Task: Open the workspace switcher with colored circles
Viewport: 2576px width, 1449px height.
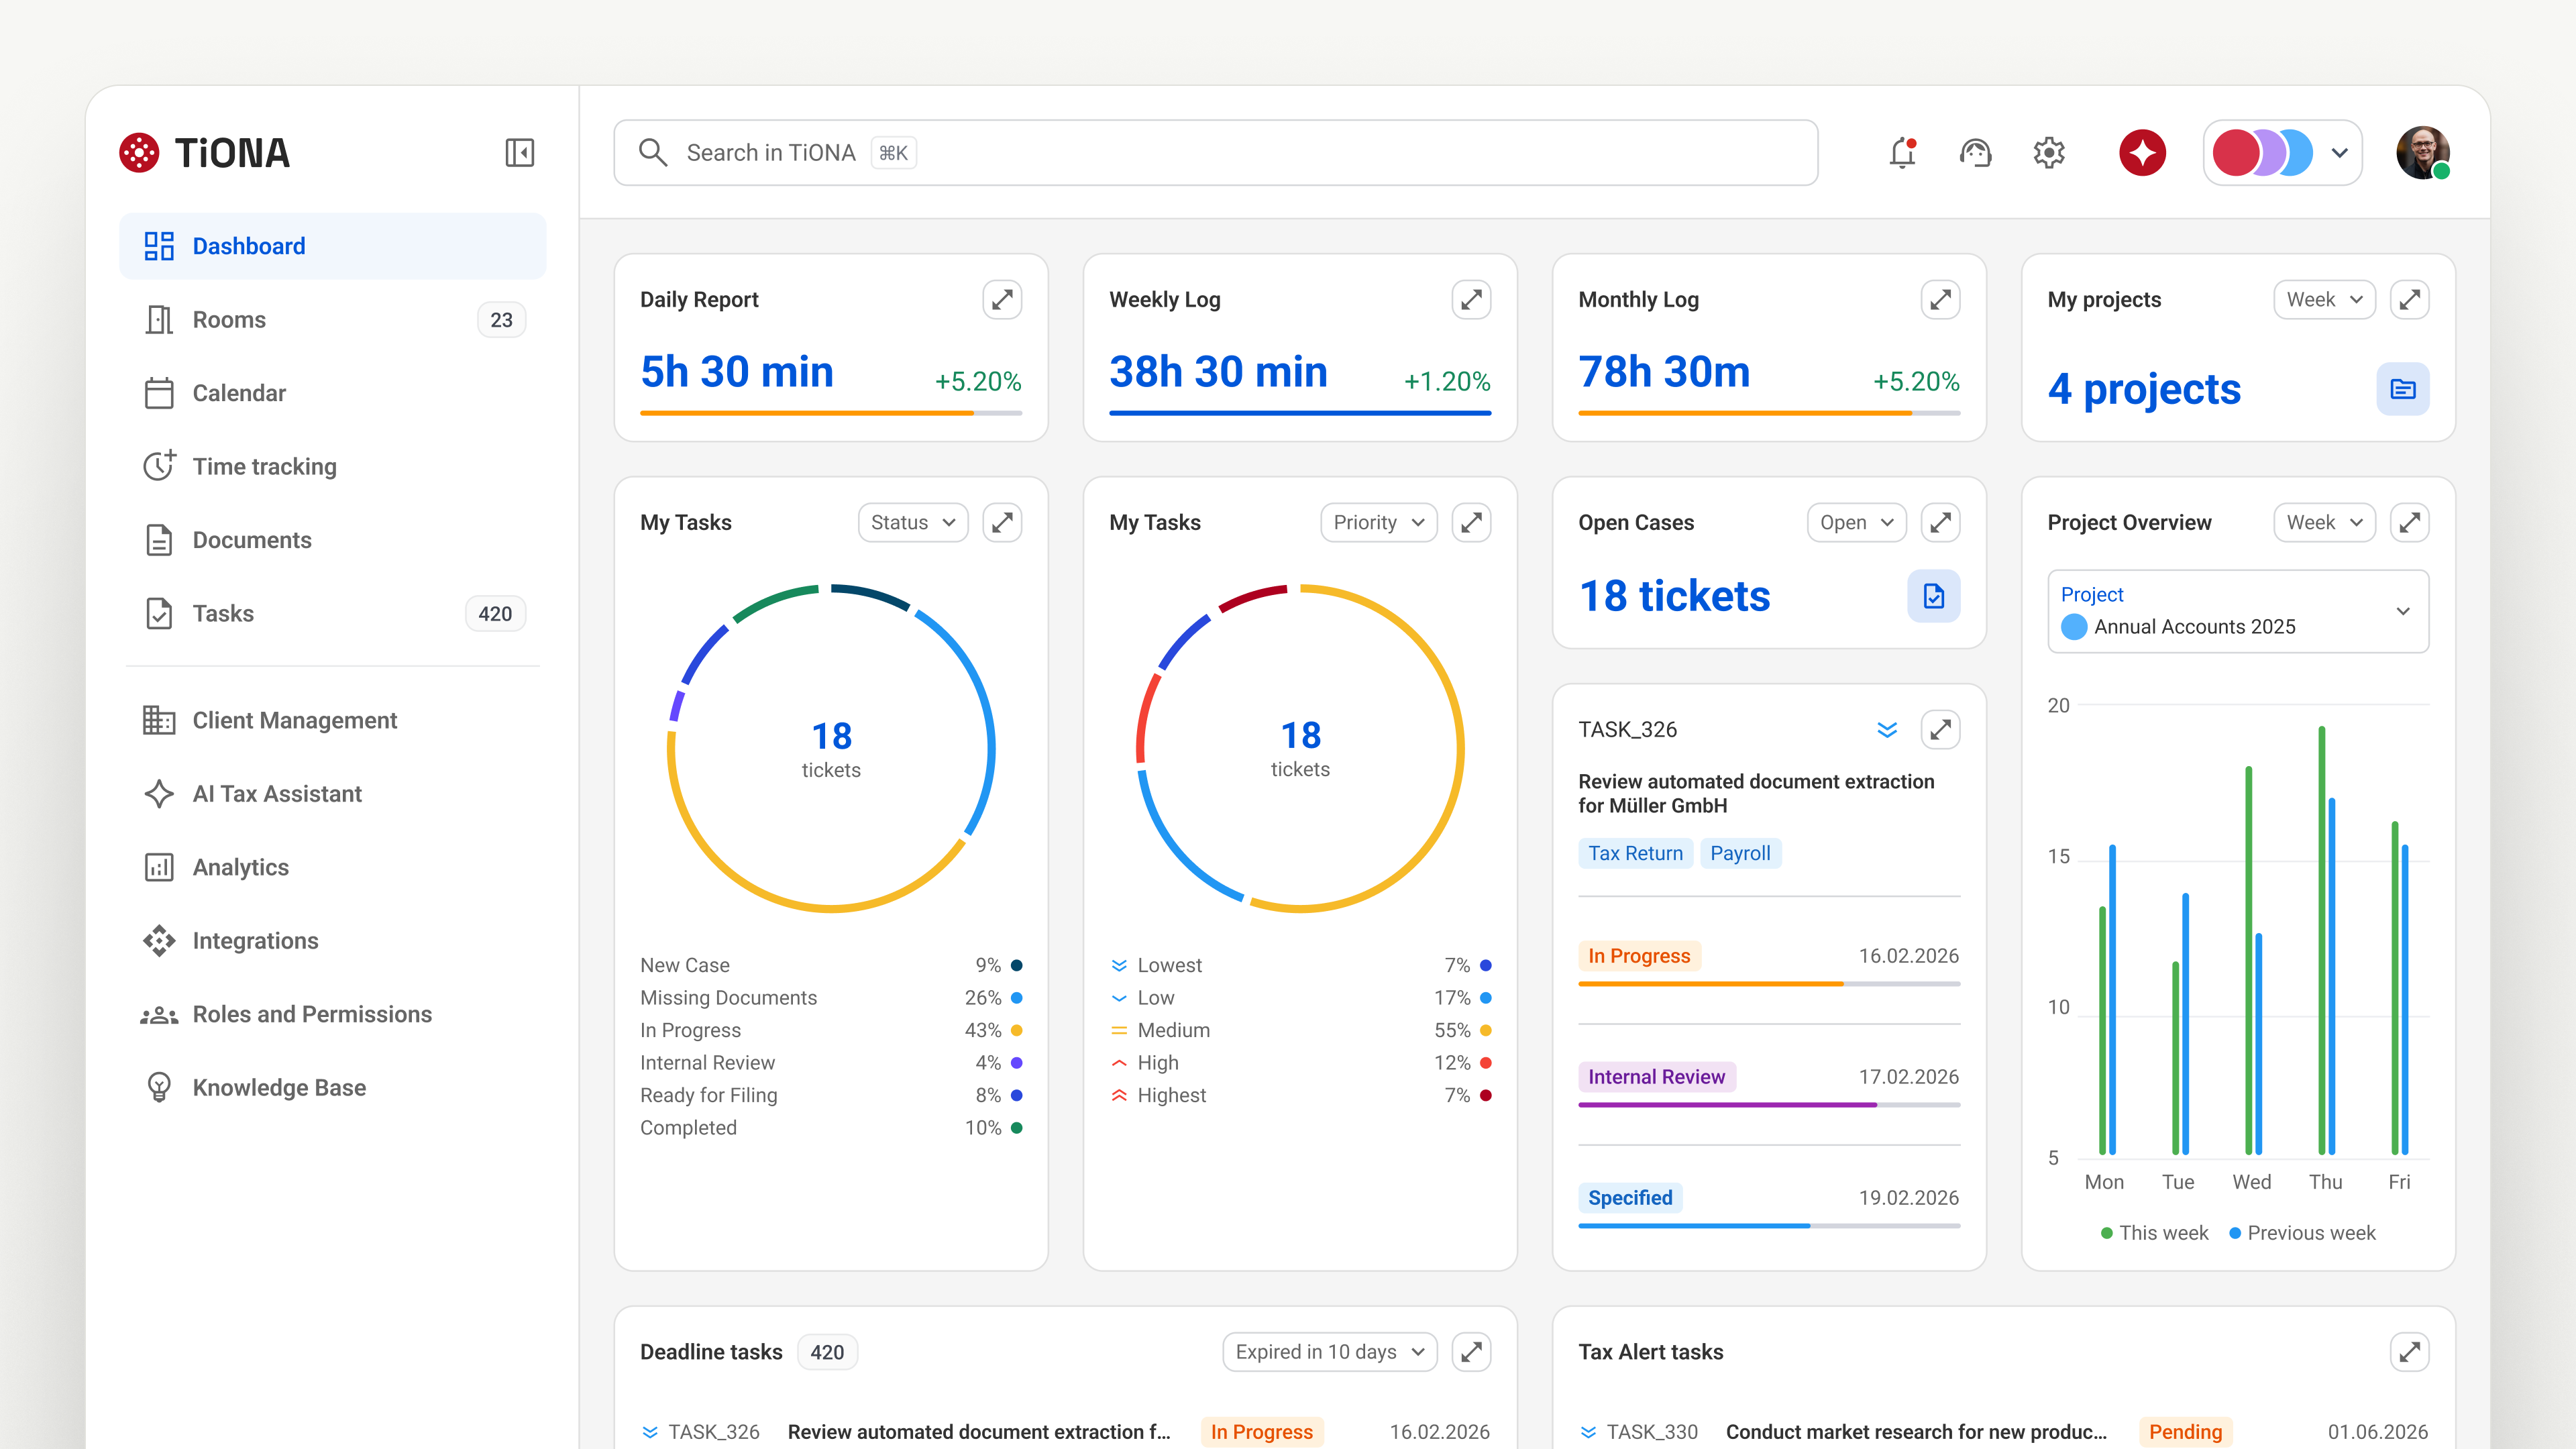Action: 2282,153
